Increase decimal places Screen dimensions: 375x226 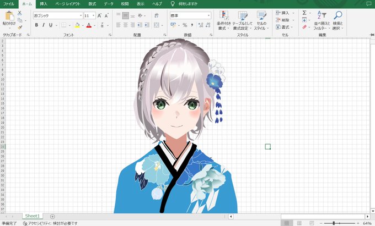click(x=201, y=25)
